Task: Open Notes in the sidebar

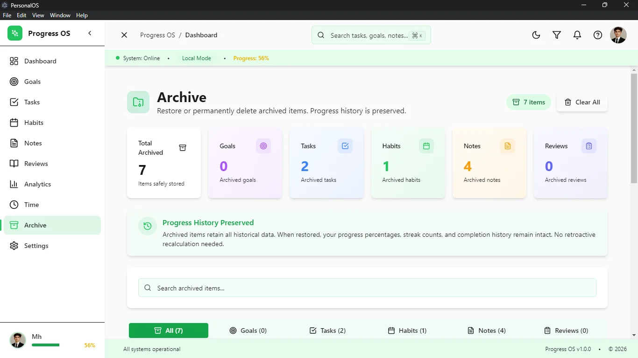Action: point(52,143)
